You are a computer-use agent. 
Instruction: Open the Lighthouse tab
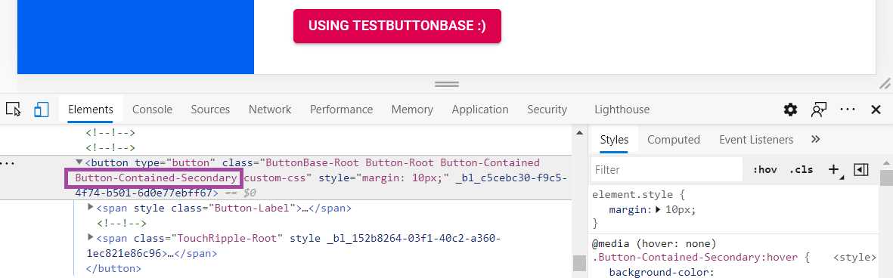pos(622,109)
